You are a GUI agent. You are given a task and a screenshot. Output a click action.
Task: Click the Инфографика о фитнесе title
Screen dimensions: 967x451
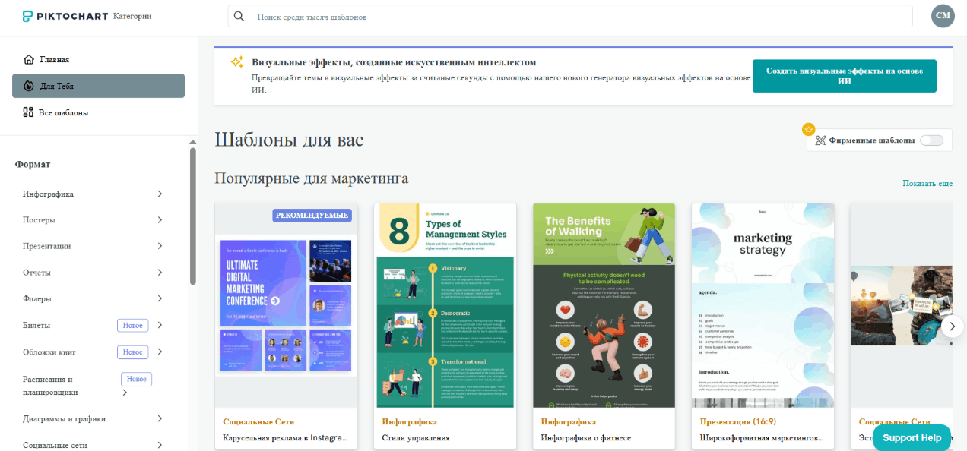click(586, 437)
